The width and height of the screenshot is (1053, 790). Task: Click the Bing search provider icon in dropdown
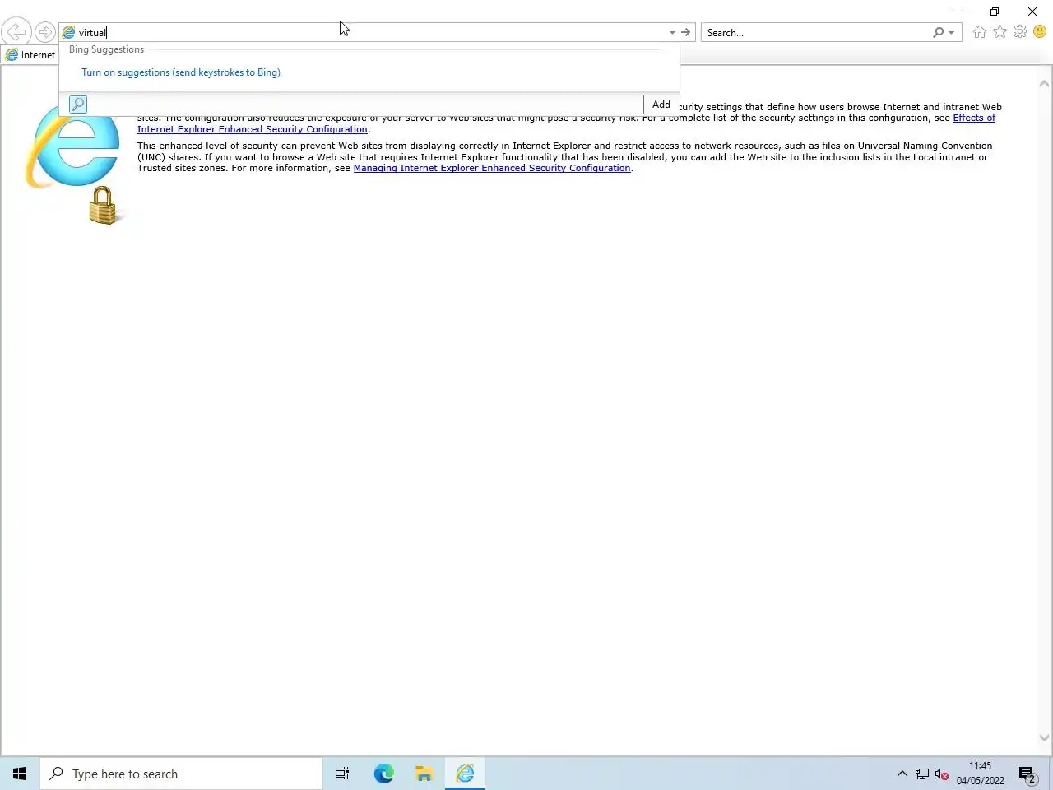[x=78, y=104]
